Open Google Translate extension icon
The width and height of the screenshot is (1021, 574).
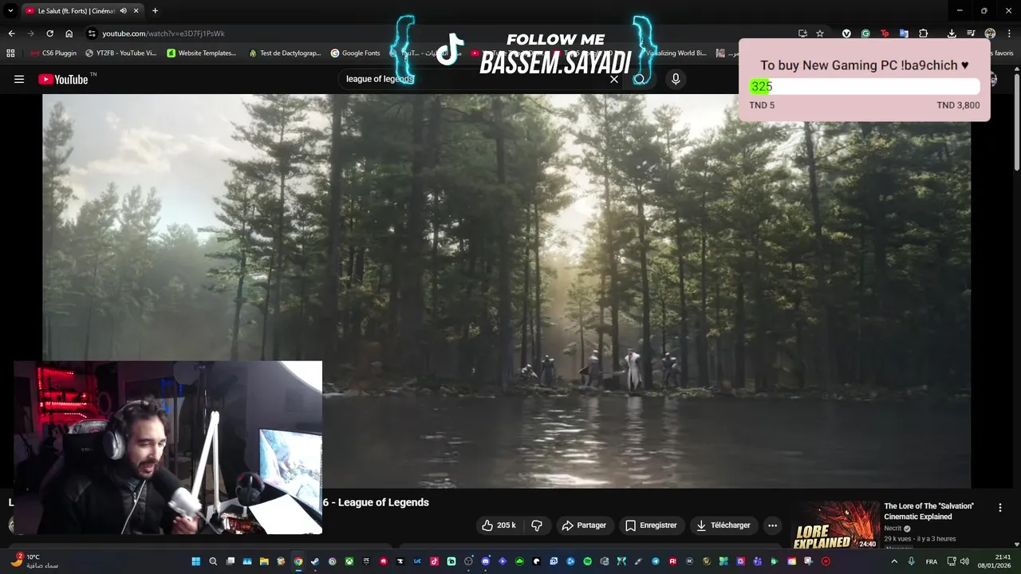coord(904,33)
